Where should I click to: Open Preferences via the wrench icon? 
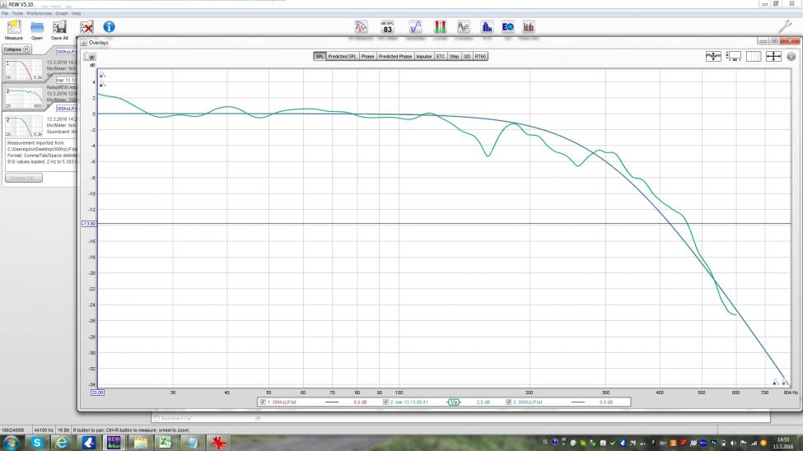click(785, 26)
